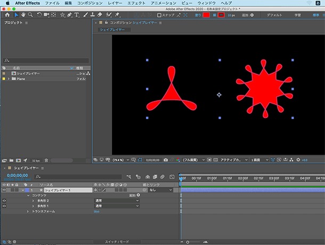Screen dimensions: 325x245
Task: Enable the スナップ snapping checkbox
Action: (159, 15)
